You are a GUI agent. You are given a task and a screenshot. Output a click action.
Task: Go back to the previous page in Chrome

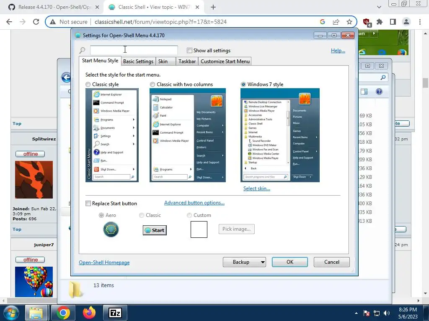pos(9,22)
